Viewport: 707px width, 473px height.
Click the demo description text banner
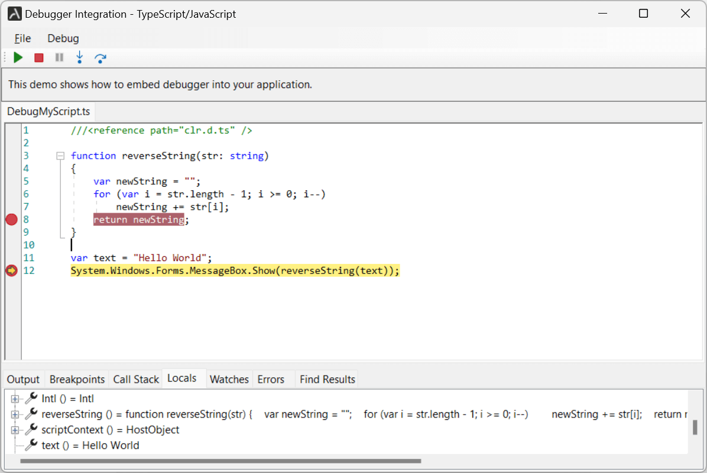(x=160, y=84)
